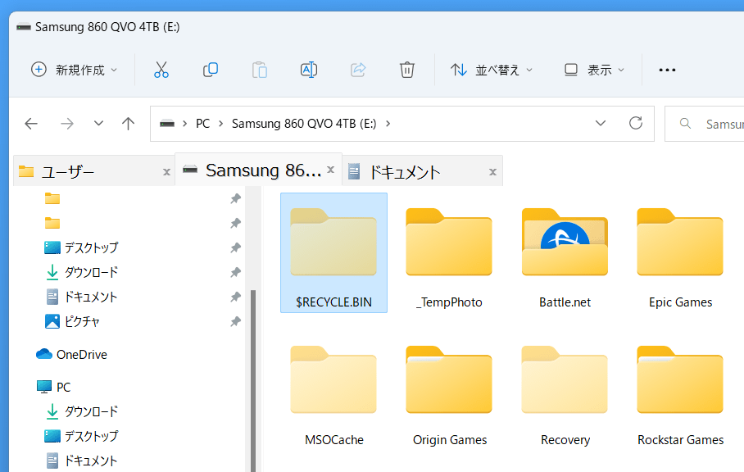Click pin icon beside ピクチャ
The height and width of the screenshot is (472, 744).
[x=235, y=321]
